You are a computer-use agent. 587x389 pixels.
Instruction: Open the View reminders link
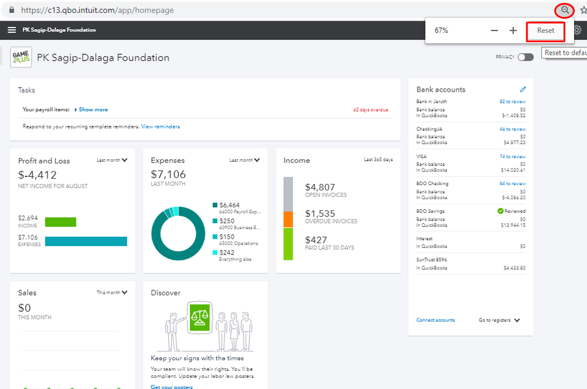pyautogui.click(x=160, y=126)
